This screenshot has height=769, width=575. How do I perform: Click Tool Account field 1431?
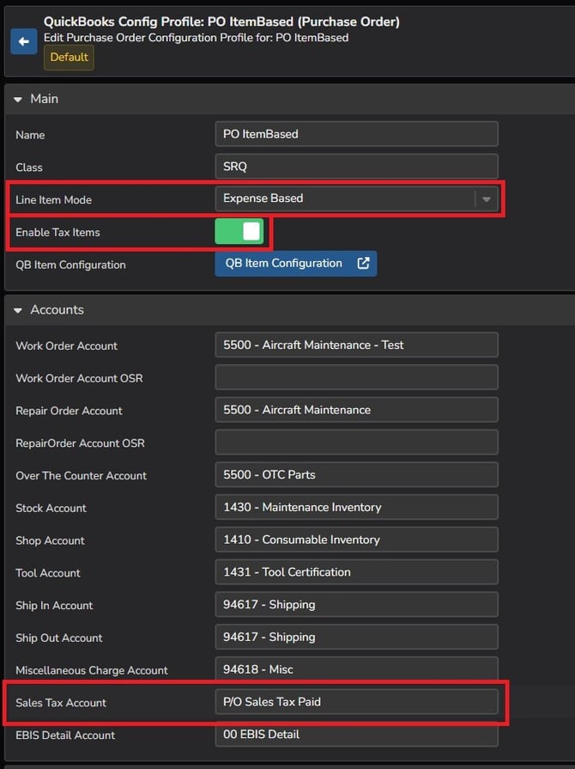click(356, 572)
